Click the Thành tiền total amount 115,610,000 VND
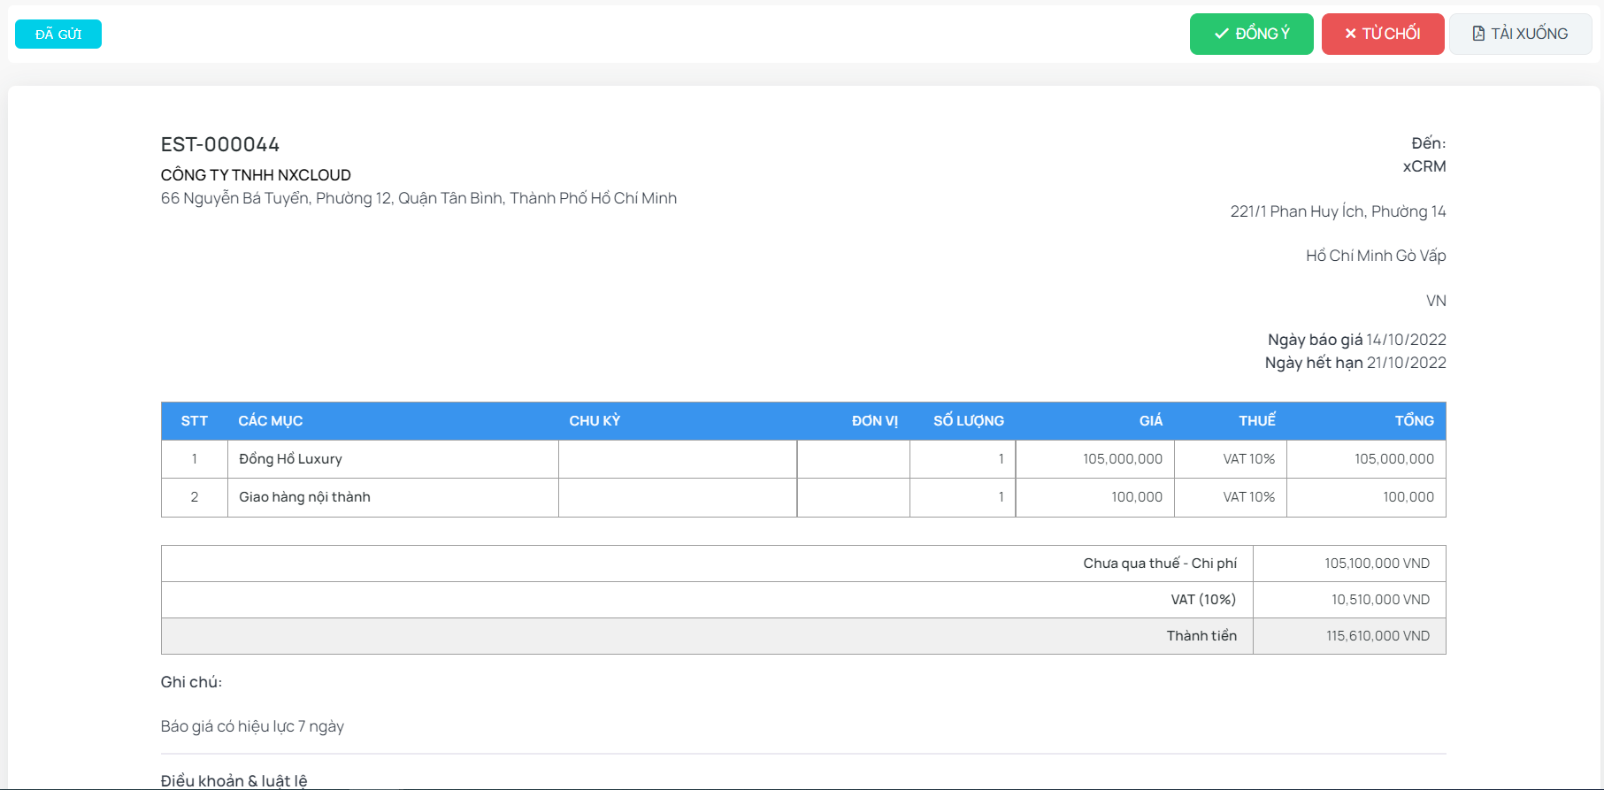The image size is (1604, 790). point(1378,636)
